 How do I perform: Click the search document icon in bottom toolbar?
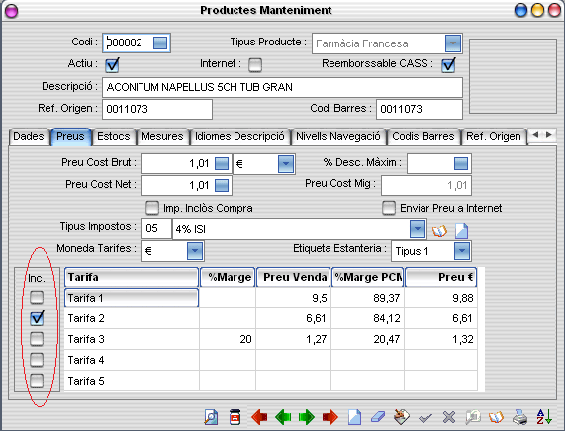point(211,417)
